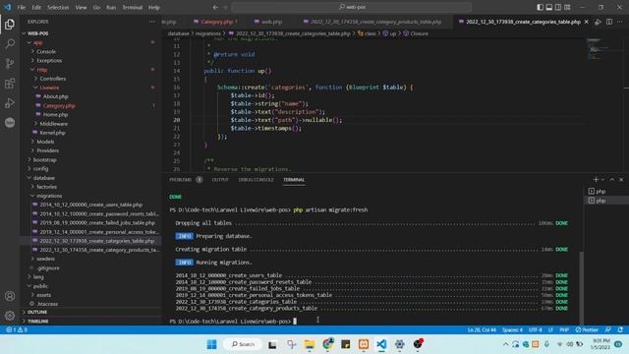Open the Terminal menu
Image resolution: width=629 pixels, height=354 pixels.
pos(133,7)
